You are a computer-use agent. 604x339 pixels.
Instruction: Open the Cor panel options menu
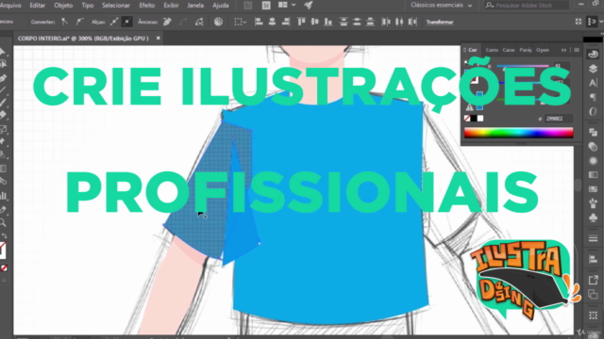(x=577, y=50)
